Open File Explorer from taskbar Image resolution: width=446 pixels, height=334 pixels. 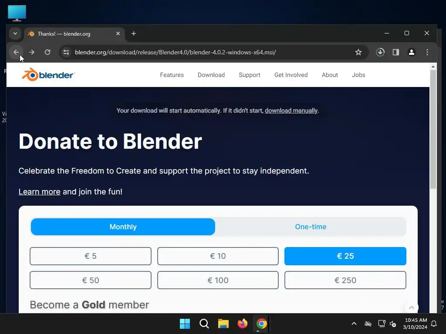(223, 324)
